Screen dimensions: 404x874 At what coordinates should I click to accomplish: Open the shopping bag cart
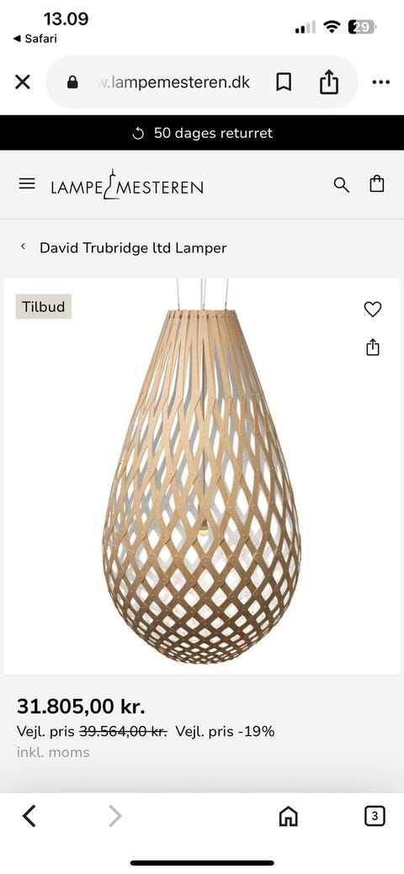(x=377, y=184)
